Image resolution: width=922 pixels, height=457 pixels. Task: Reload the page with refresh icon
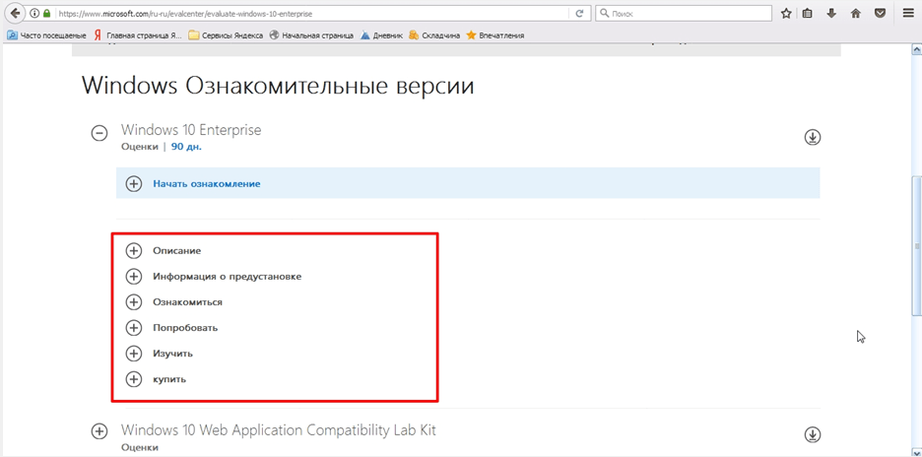pos(579,14)
